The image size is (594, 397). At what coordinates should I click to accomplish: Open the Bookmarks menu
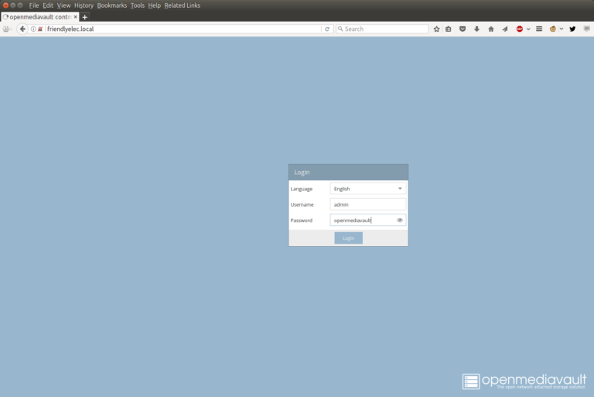[x=111, y=5]
